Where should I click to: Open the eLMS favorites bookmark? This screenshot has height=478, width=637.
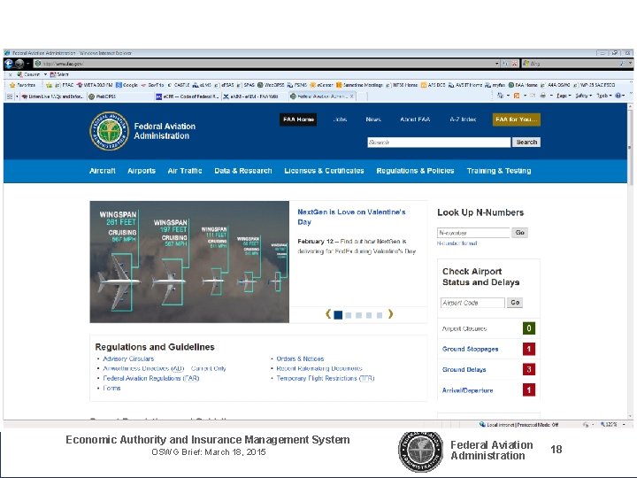pyautogui.click(x=202, y=85)
